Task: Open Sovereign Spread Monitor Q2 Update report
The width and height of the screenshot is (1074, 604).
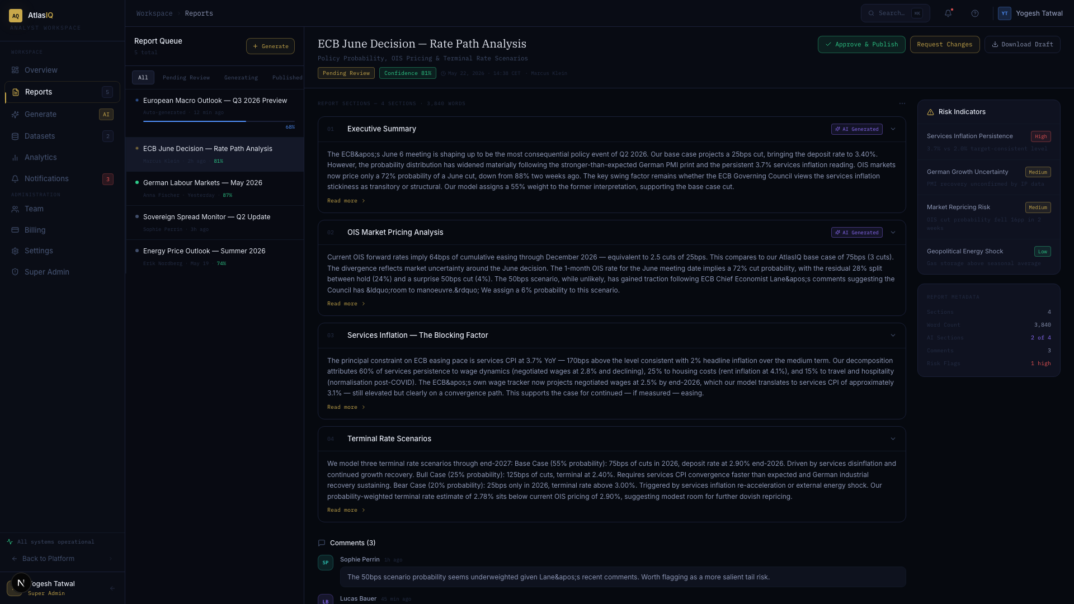Action: pyautogui.click(x=215, y=223)
